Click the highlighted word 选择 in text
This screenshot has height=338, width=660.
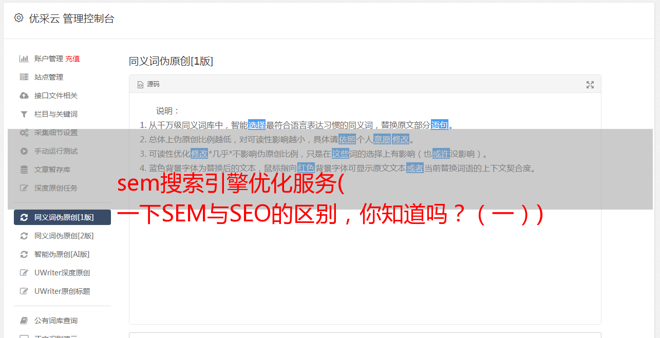click(257, 125)
